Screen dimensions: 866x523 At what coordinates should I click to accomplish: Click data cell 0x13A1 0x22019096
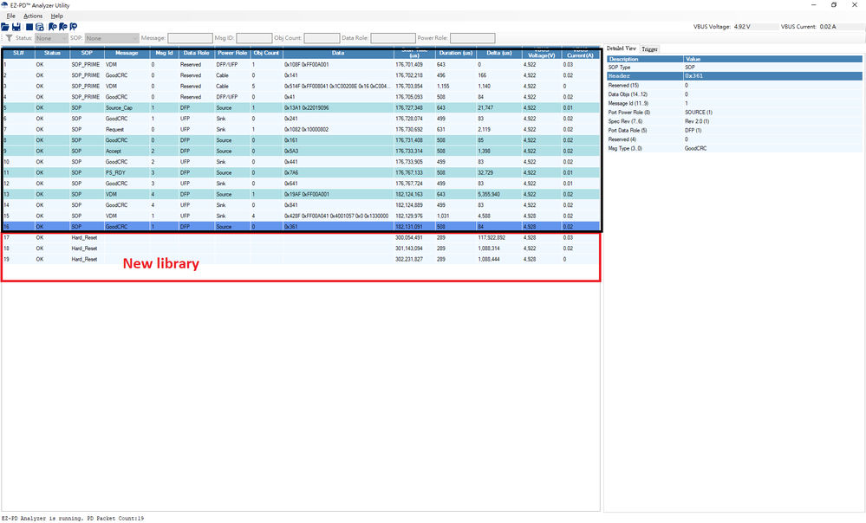point(306,108)
